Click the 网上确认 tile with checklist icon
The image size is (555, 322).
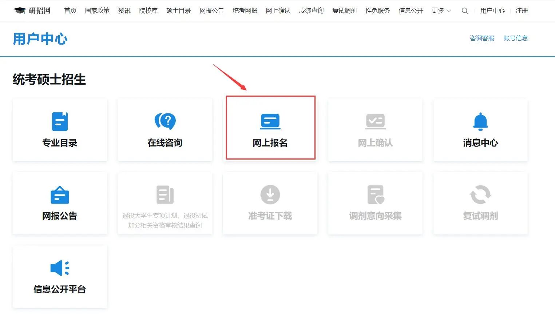pos(375,129)
